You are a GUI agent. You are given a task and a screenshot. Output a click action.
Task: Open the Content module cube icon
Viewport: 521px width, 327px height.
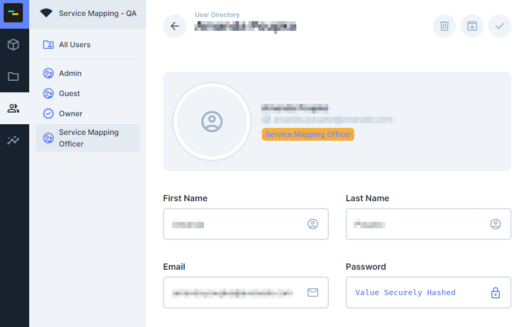click(x=13, y=45)
